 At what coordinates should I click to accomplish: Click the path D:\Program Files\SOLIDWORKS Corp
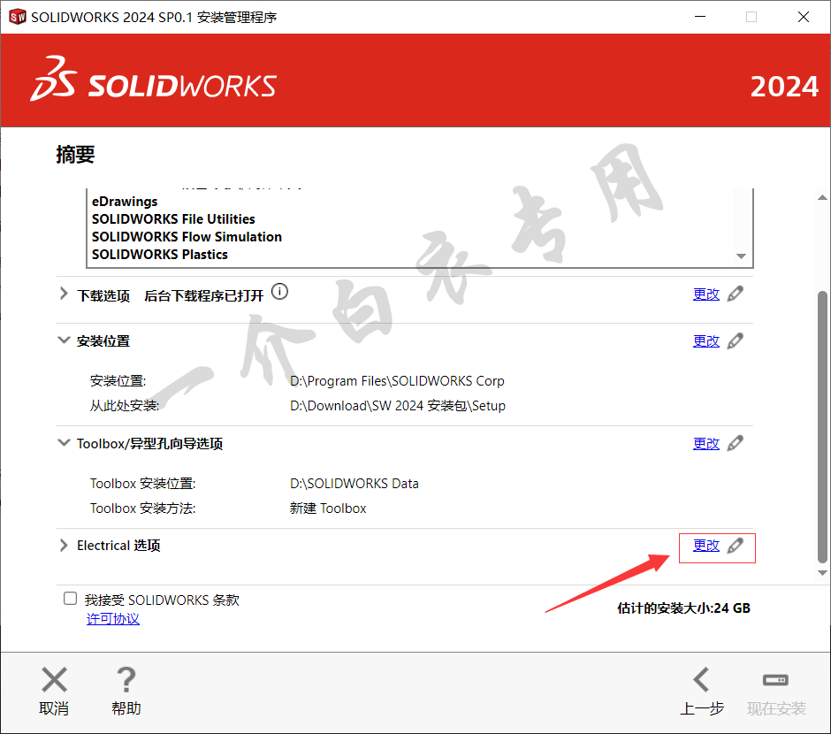coord(397,381)
